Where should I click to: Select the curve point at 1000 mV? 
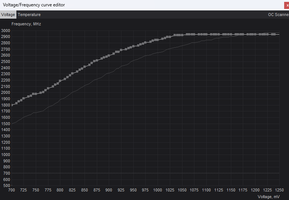tap(158, 40)
